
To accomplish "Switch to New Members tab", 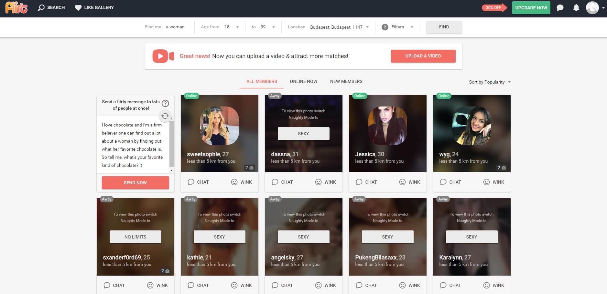I will (x=346, y=81).
